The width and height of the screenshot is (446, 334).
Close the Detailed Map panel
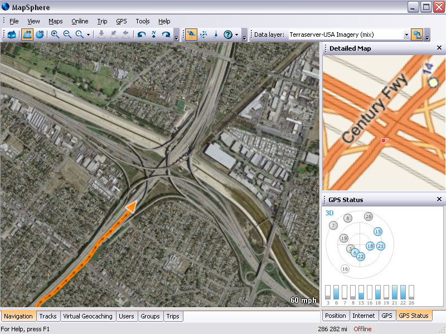tap(439, 48)
